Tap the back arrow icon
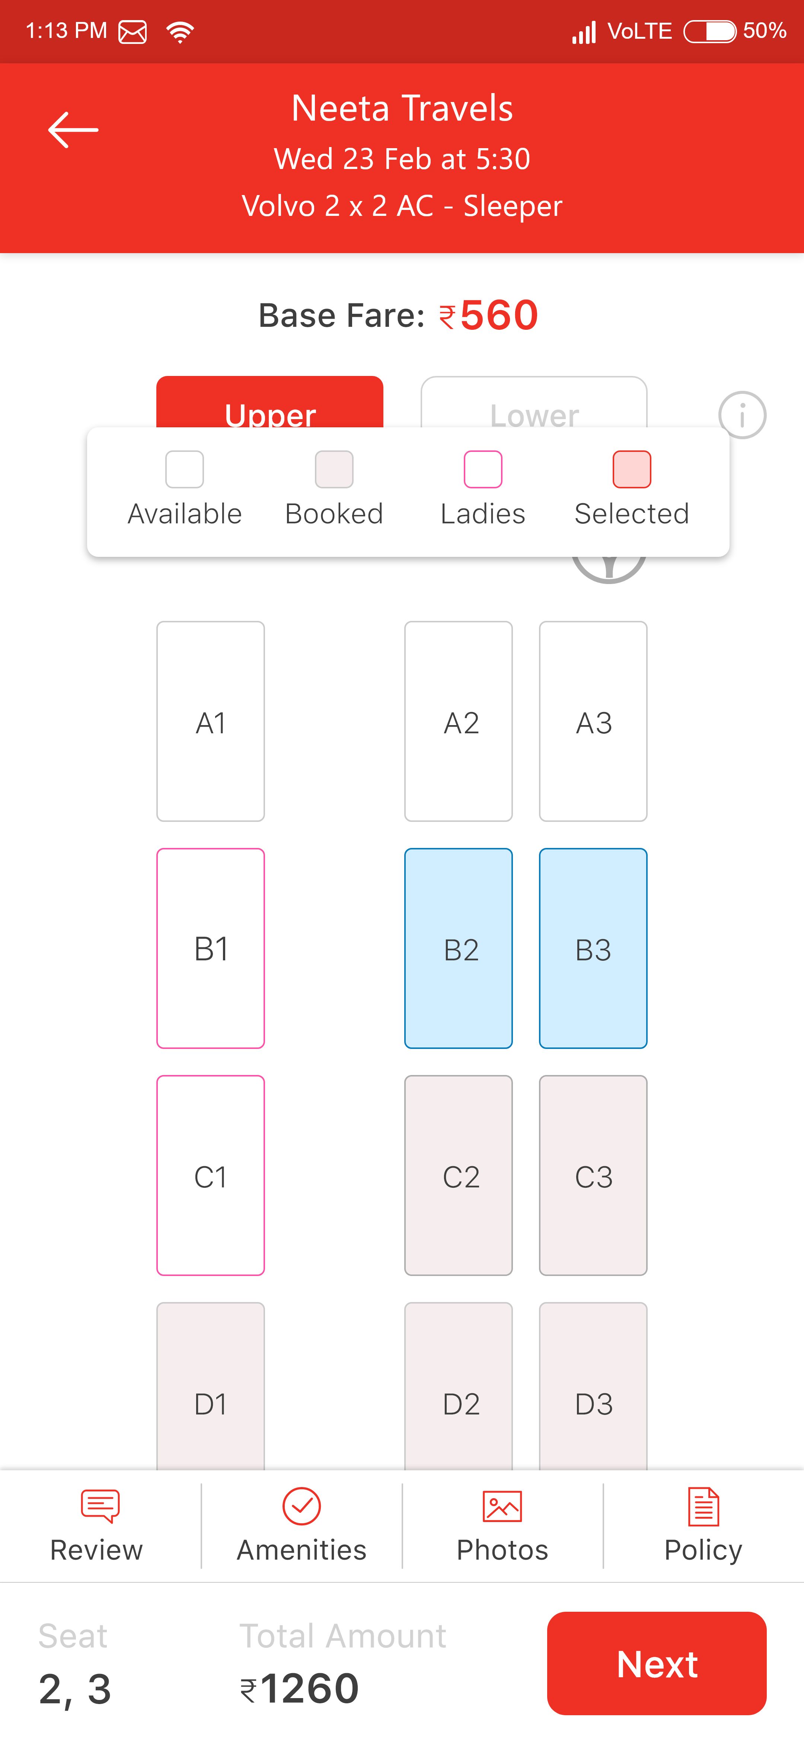804x1745 pixels. click(x=73, y=130)
